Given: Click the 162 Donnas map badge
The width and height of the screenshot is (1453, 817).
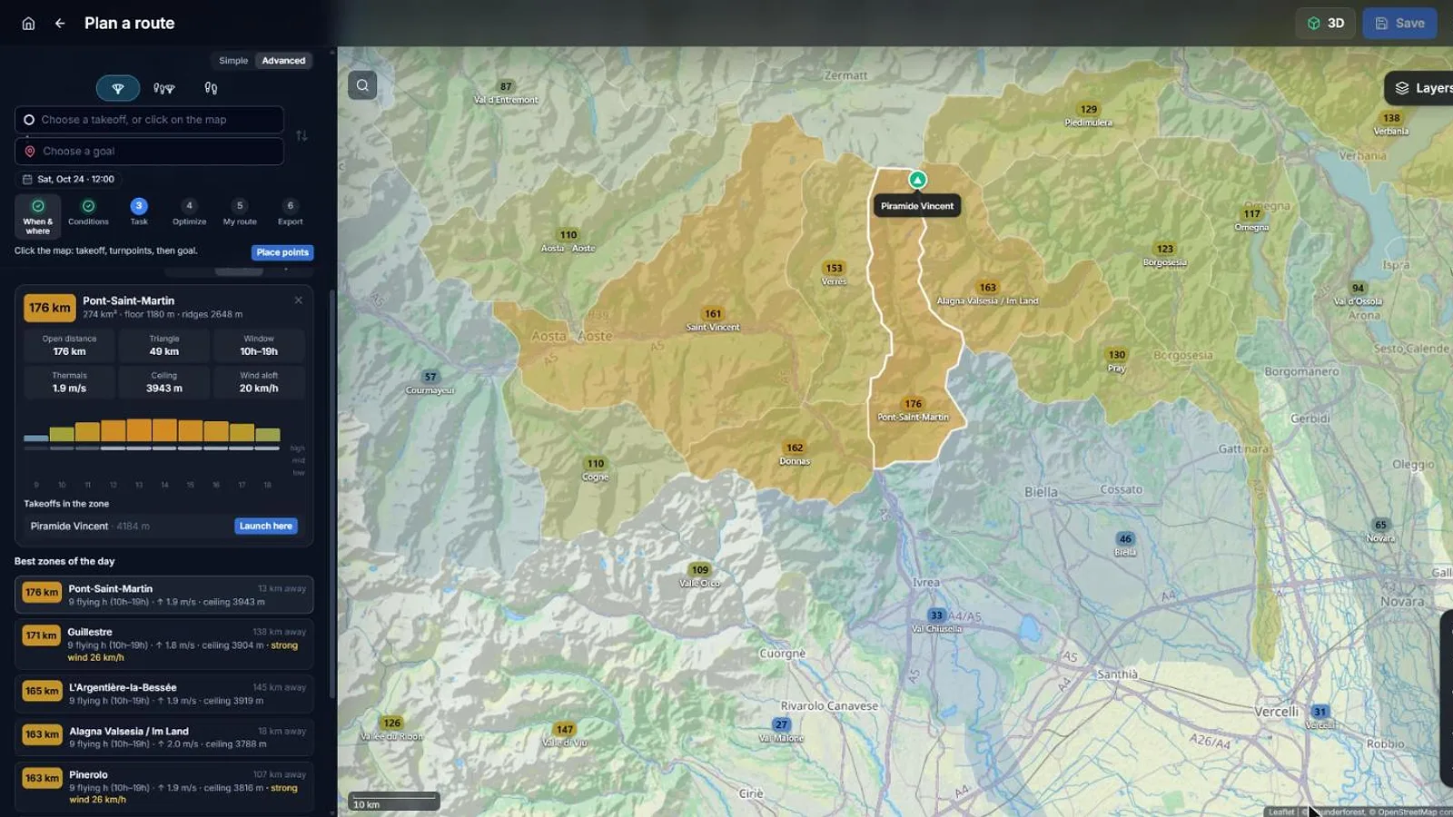Looking at the screenshot, I should pyautogui.click(x=795, y=448).
